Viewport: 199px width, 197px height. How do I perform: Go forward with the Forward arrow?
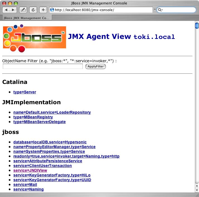[13, 10]
